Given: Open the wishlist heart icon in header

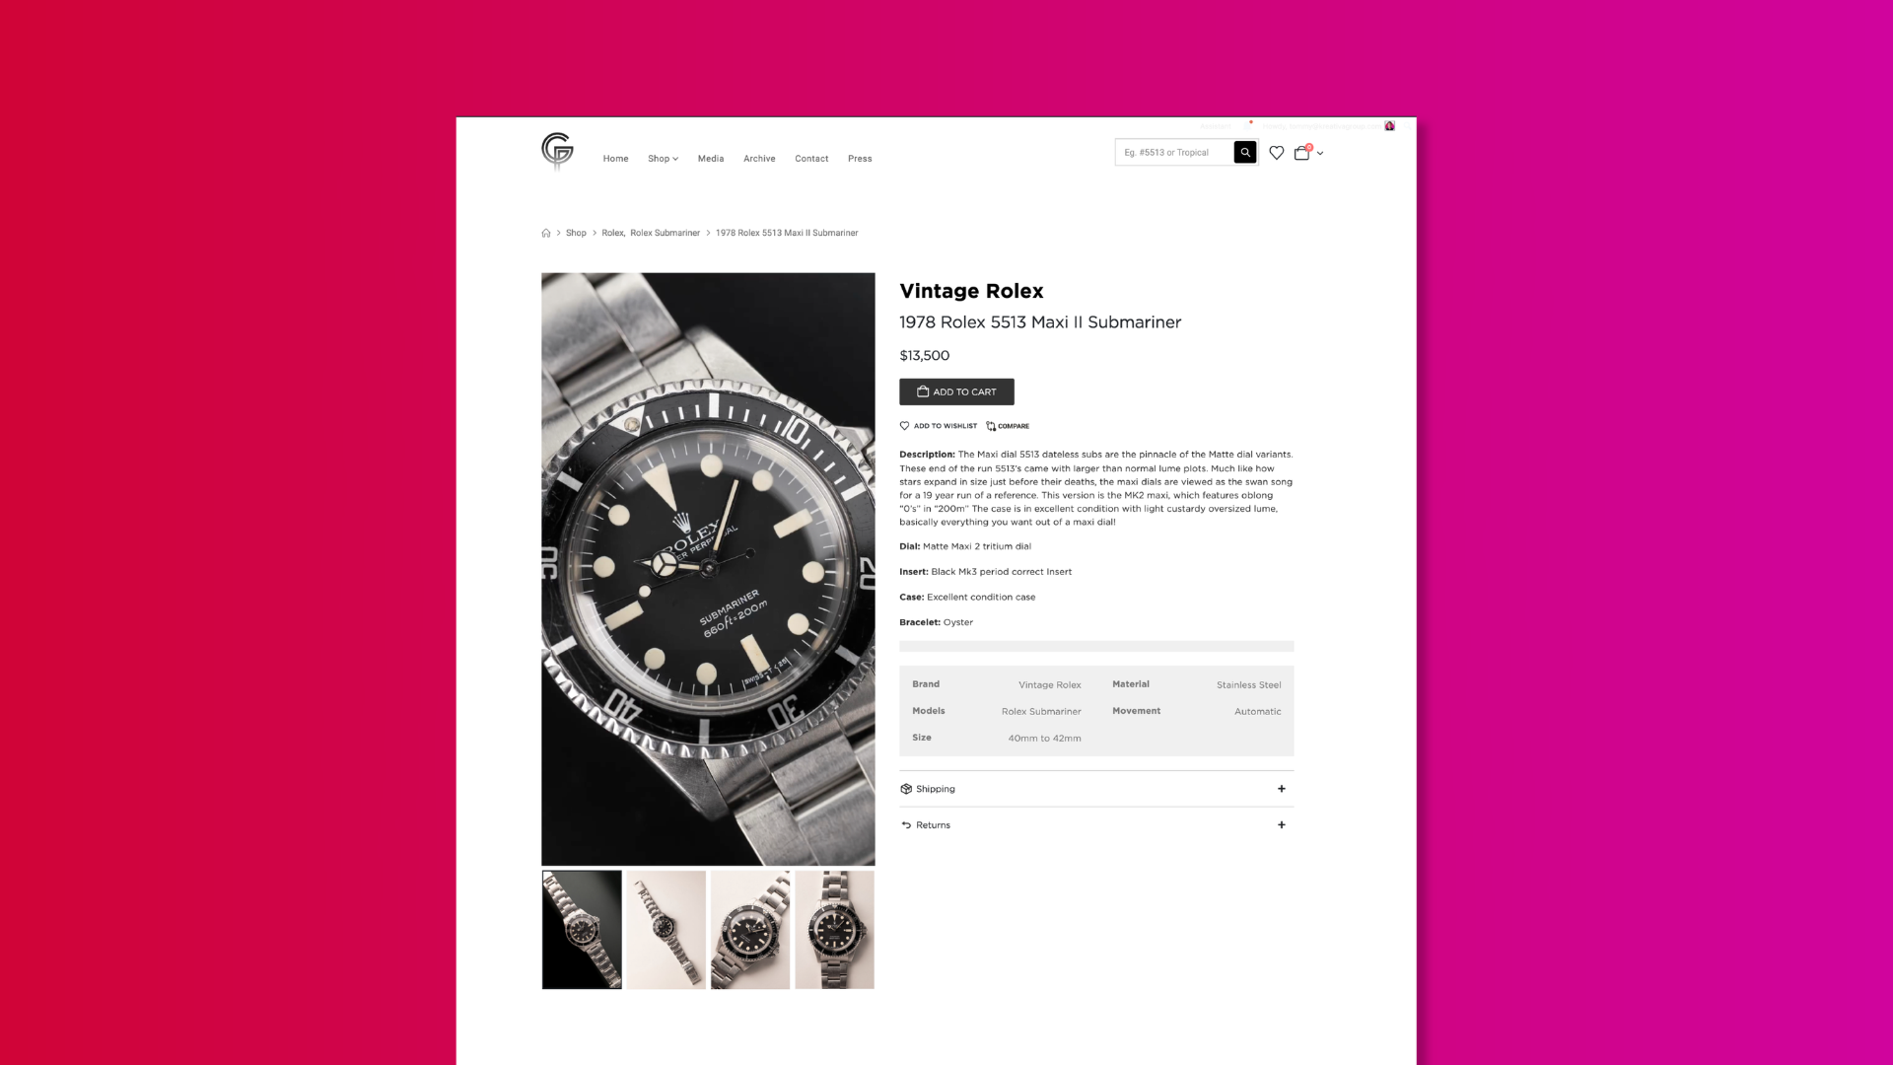Looking at the screenshot, I should [1276, 153].
